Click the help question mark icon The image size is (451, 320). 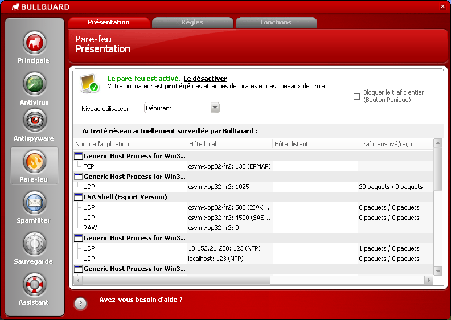[80, 303]
